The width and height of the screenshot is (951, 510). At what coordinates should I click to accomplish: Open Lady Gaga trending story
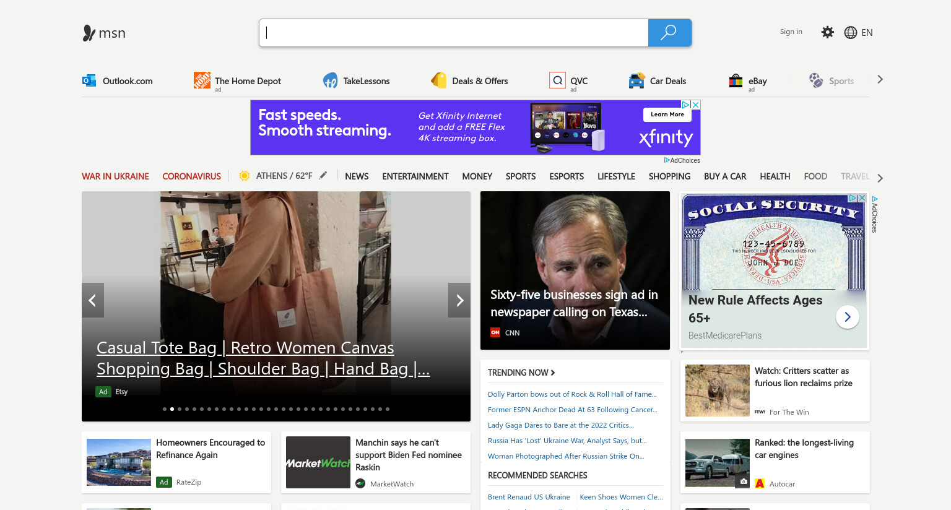pos(561,425)
